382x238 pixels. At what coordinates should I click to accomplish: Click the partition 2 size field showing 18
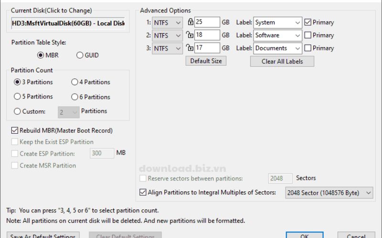207,35
